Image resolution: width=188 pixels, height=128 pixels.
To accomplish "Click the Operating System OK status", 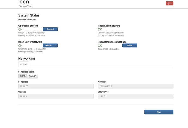I will 20,29.
